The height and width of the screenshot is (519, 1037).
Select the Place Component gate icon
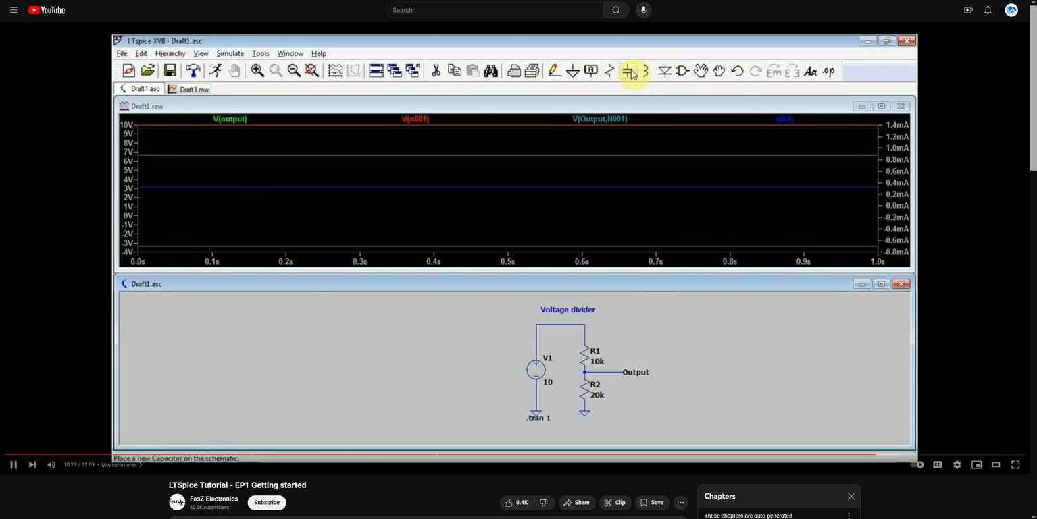pos(683,71)
